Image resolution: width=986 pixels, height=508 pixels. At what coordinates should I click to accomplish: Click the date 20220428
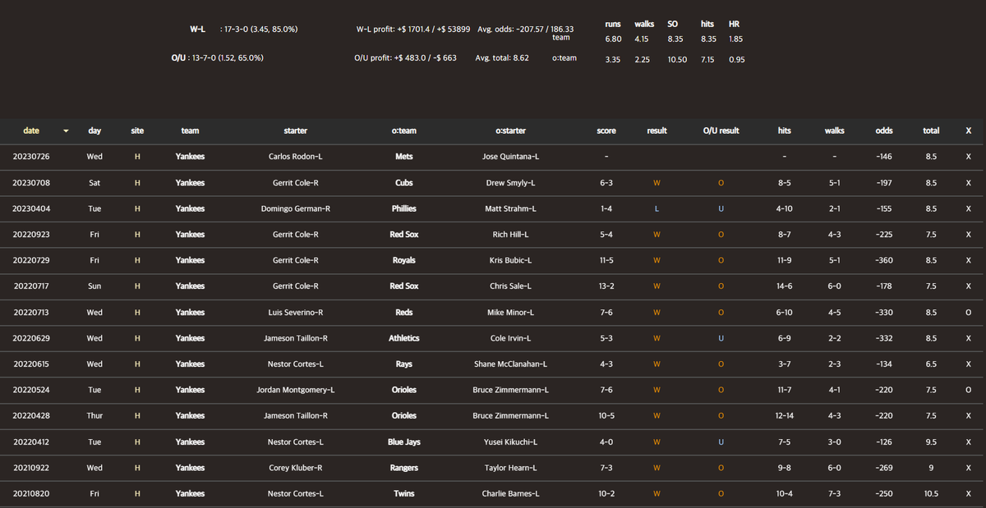pyautogui.click(x=31, y=416)
